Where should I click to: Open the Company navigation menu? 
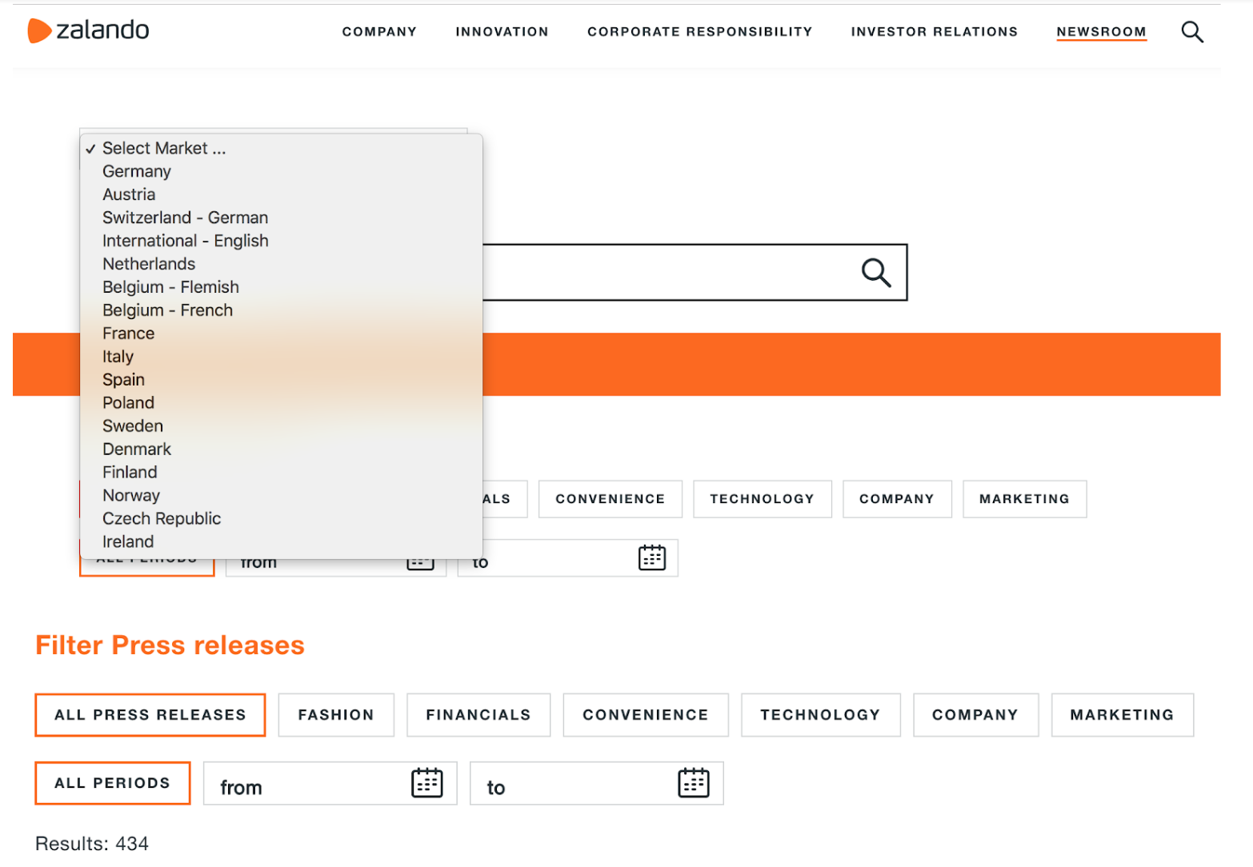click(379, 32)
